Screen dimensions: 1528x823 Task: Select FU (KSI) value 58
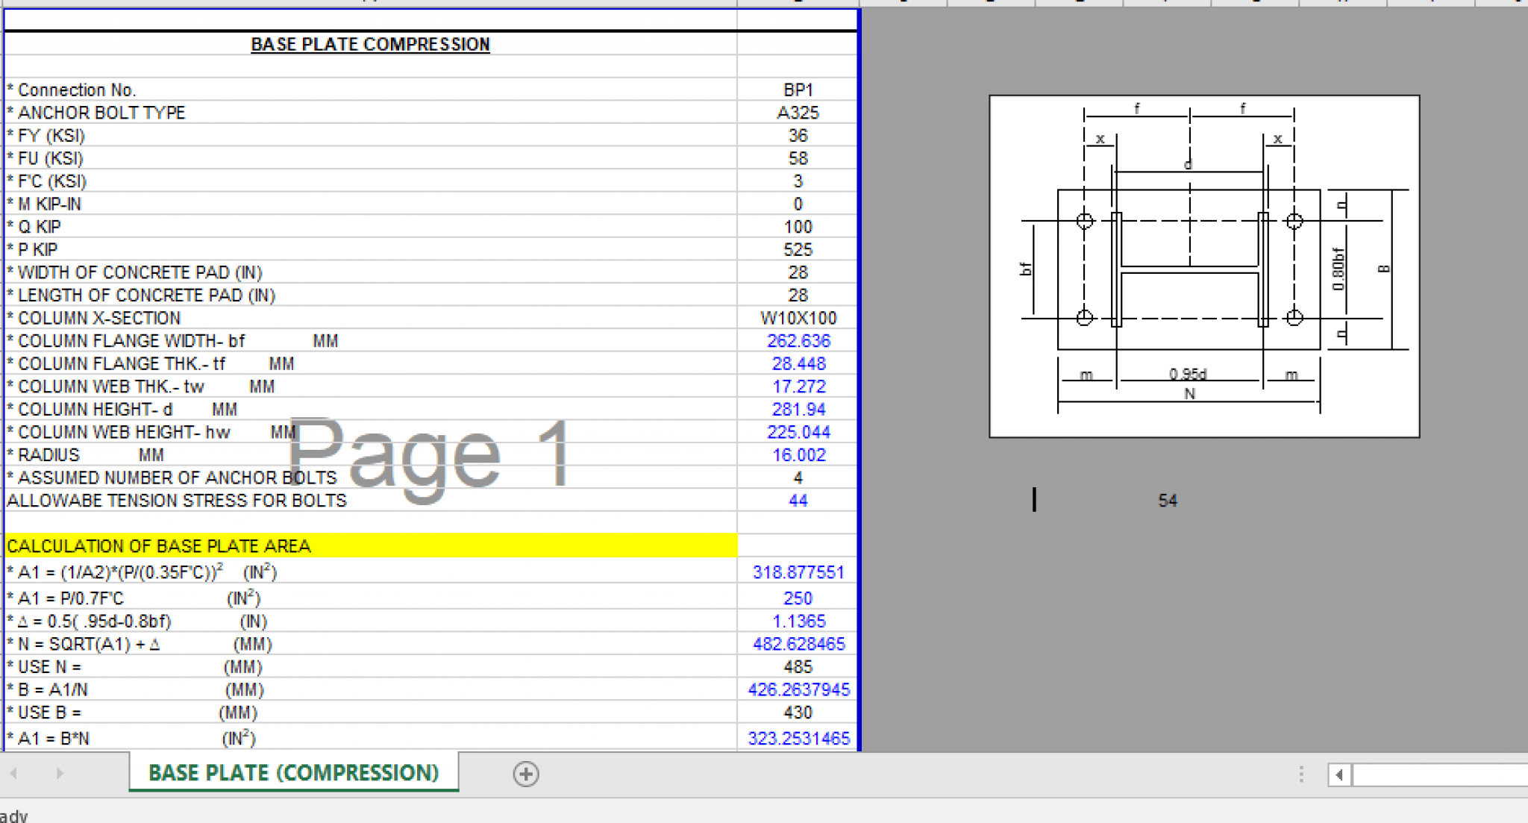(x=798, y=158)
